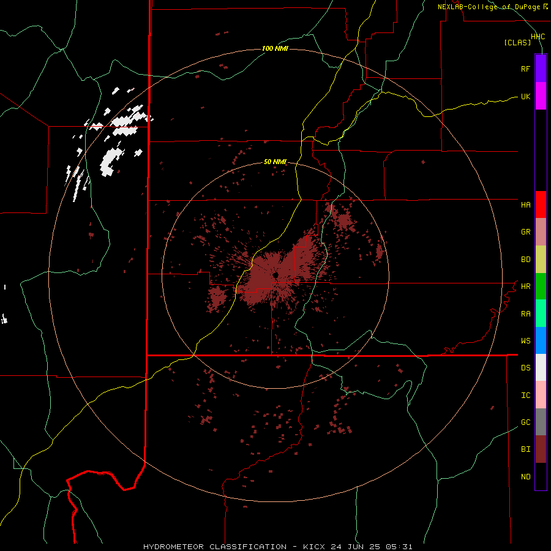Click the KICX station identifier
Image resolution: width=551 pixels, height=551 pixels.
click(x=314, y=547)
